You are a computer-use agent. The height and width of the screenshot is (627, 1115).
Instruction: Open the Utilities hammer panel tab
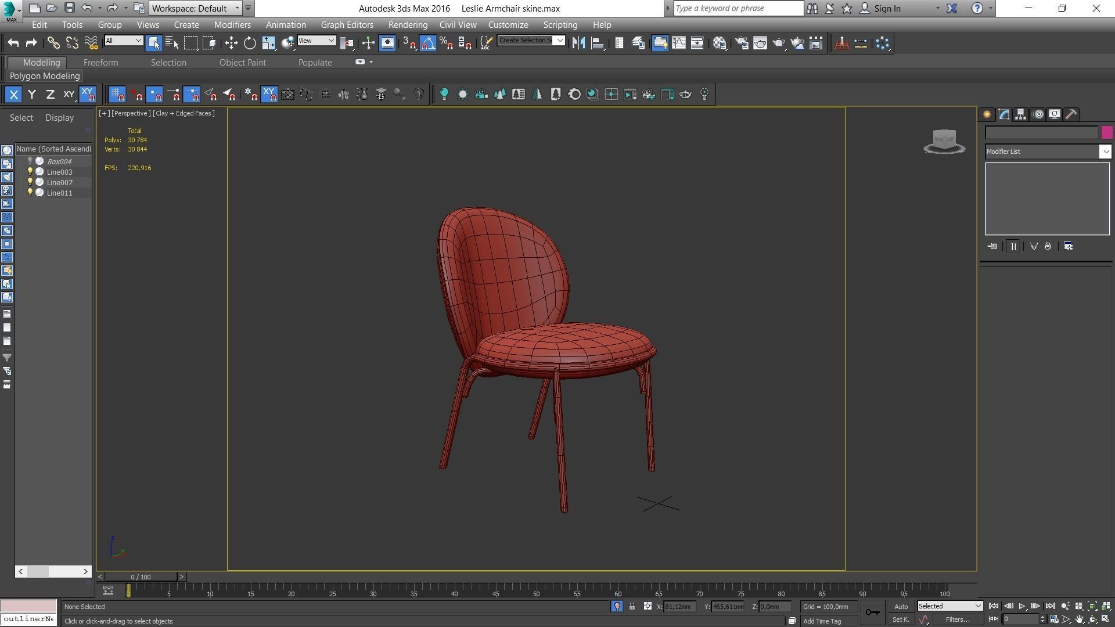1071,114
